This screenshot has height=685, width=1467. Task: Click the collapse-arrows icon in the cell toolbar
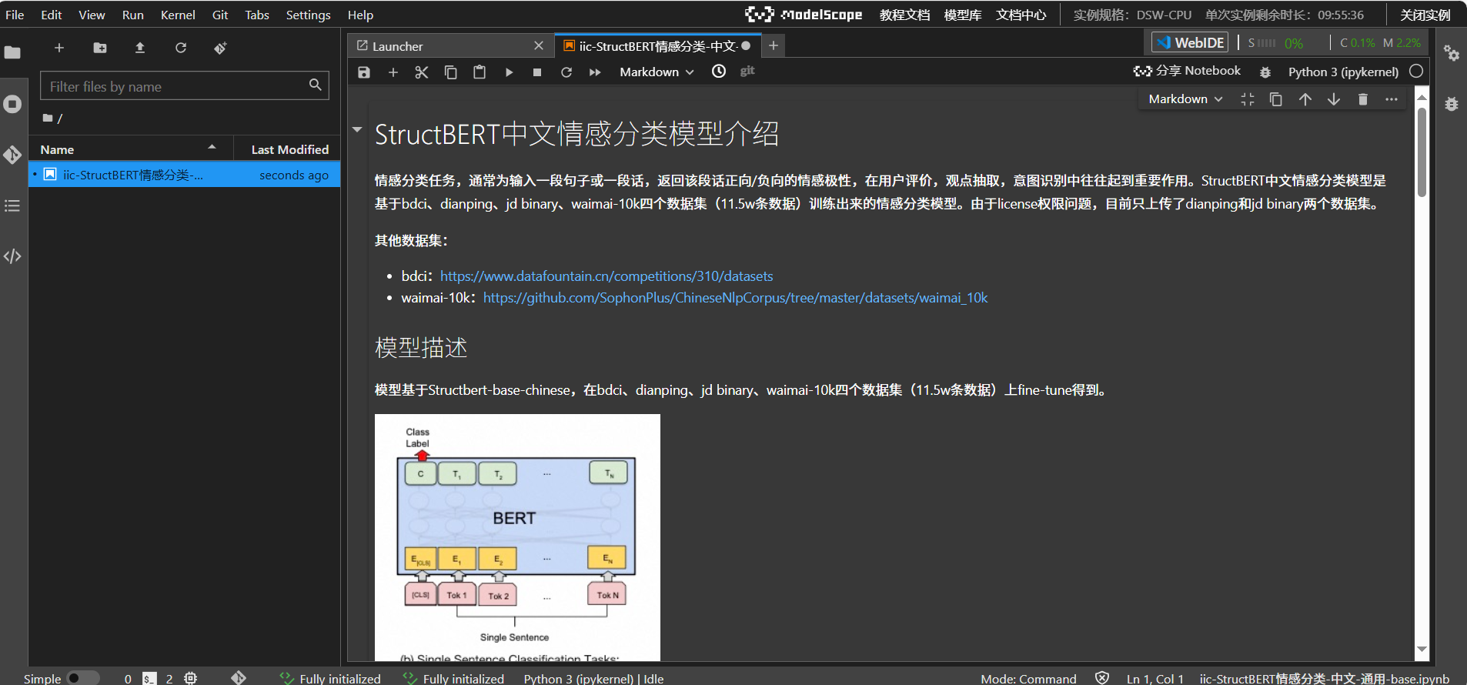pos(1248,99)
